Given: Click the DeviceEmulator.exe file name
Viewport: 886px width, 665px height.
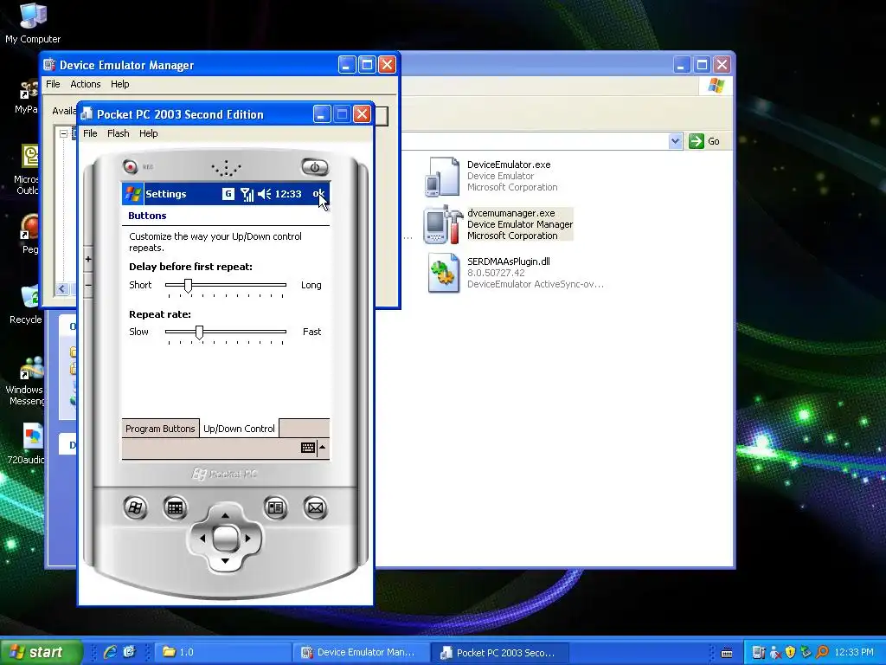Looking at the screenshot, I should point(509,165).
